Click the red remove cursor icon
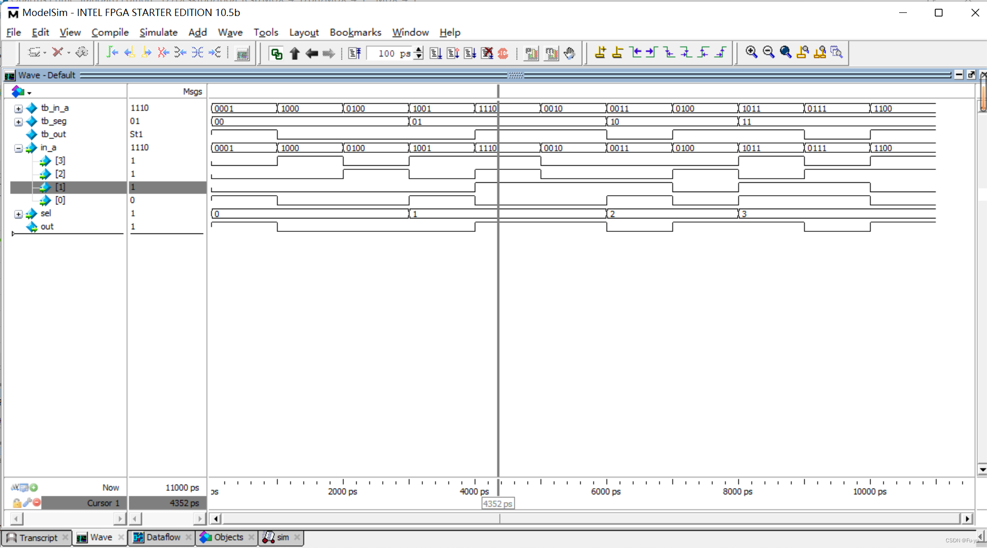The image size is (987, 548). click(x=37, y=503)
